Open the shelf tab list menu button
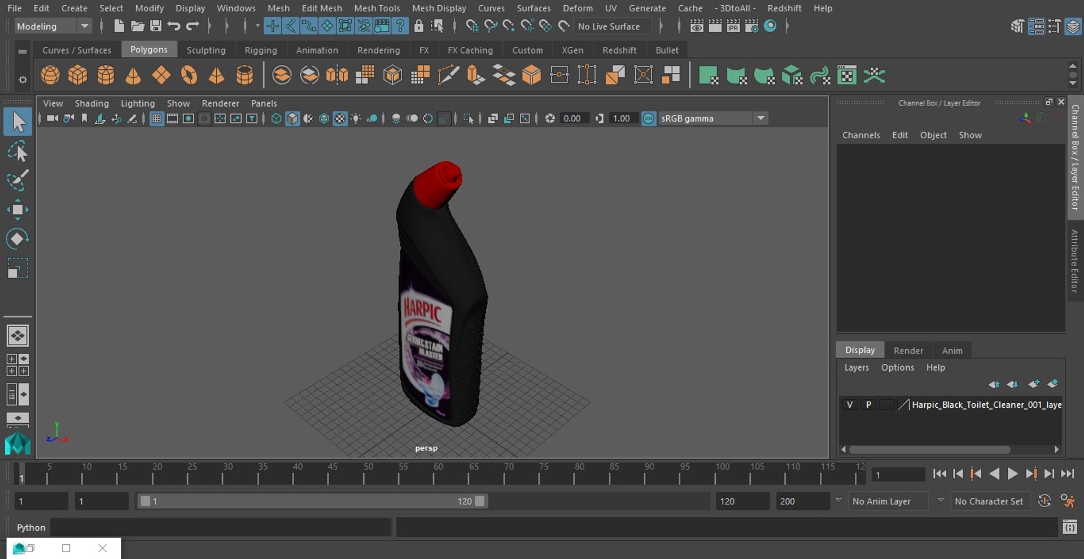The image size is (1084, 559). click(23, 51)
